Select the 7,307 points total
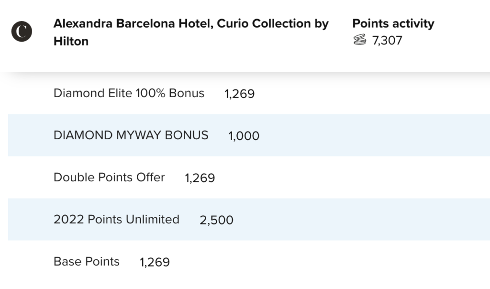The width and height of the screenshot is (490, 289). [x=387, y=40]
